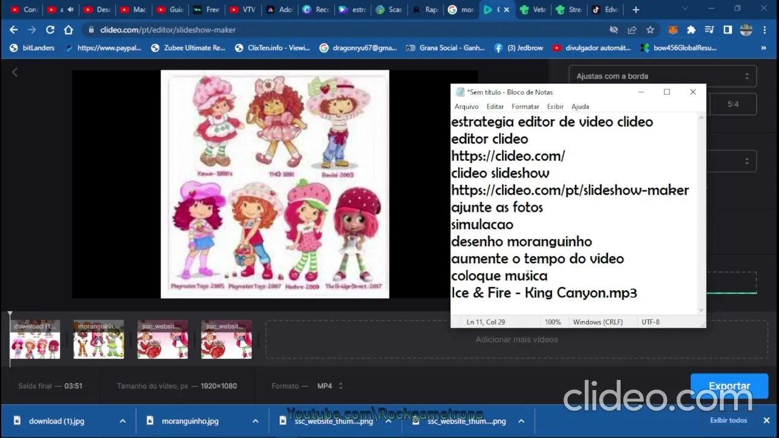Image resolution: width=779 pixels, height=438 pixels.
Task: Switch to the Scas tab
Action: (x=388, y=10)
